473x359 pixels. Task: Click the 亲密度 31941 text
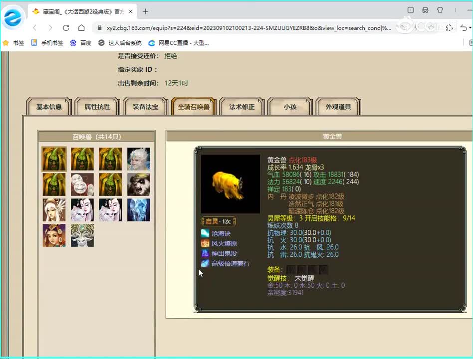pyautogui.click(x=286, y=292)
